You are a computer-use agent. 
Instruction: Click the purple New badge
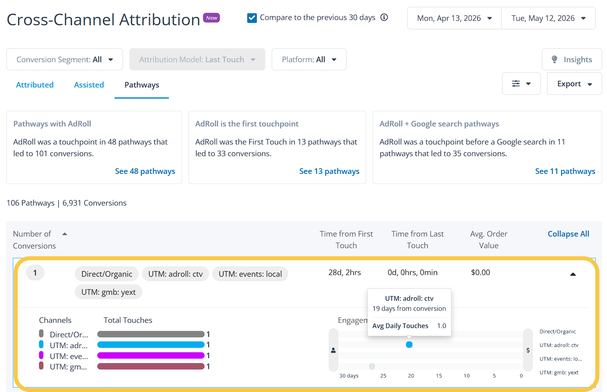(x=211, y=18)
